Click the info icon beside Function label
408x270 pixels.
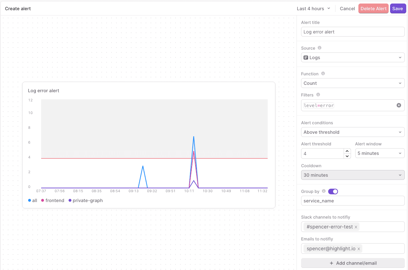coord(323,74)
